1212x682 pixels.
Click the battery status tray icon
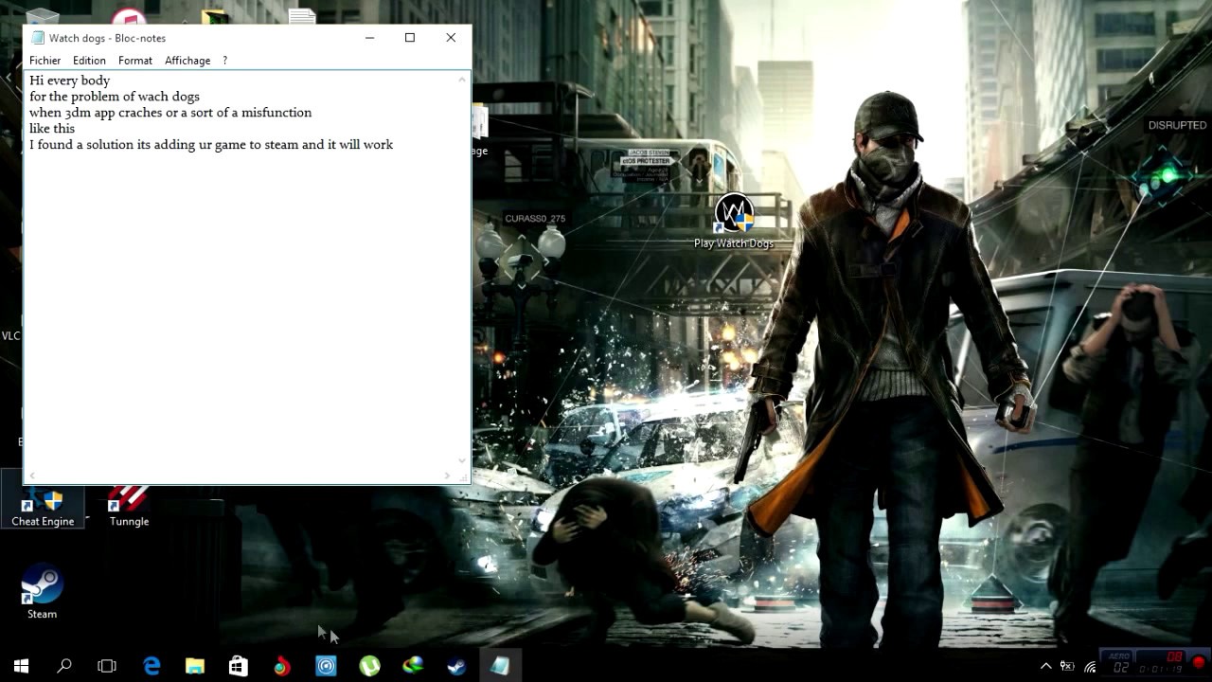click(x=1067, y=666)
